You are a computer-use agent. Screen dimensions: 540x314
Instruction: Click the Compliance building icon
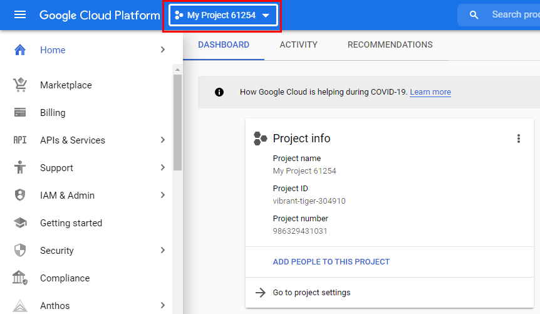(20, 278)
